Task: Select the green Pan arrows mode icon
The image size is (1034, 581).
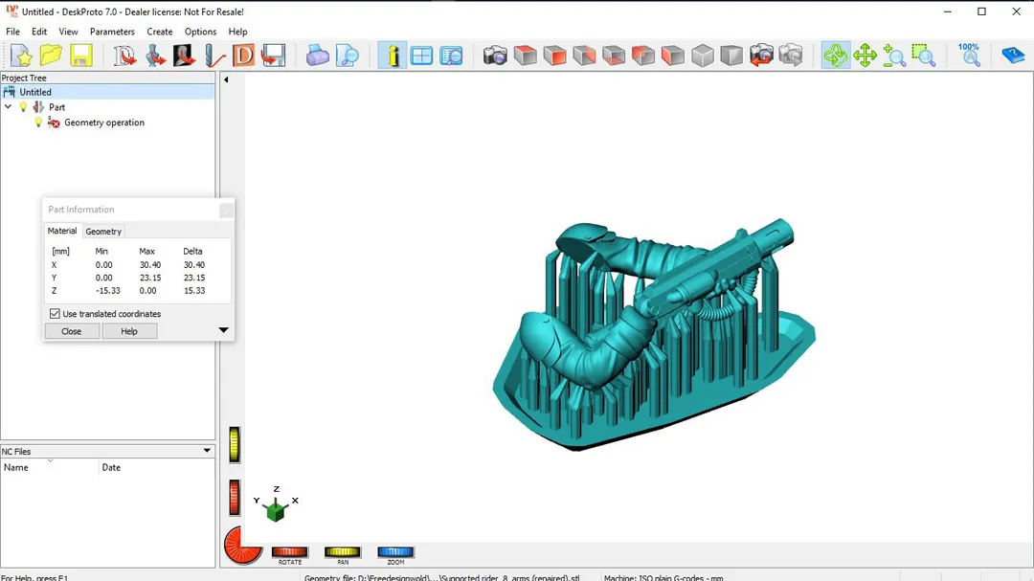Action: [x=865, y=56]
